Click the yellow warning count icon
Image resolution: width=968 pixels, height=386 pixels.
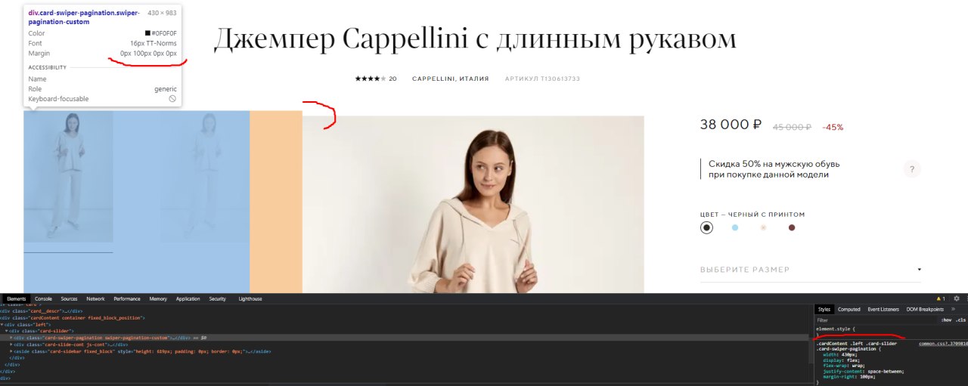point(941,298)
